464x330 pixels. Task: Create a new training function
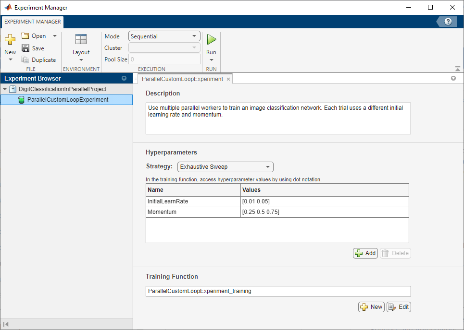pyautogui.click(x=371, y=307)
